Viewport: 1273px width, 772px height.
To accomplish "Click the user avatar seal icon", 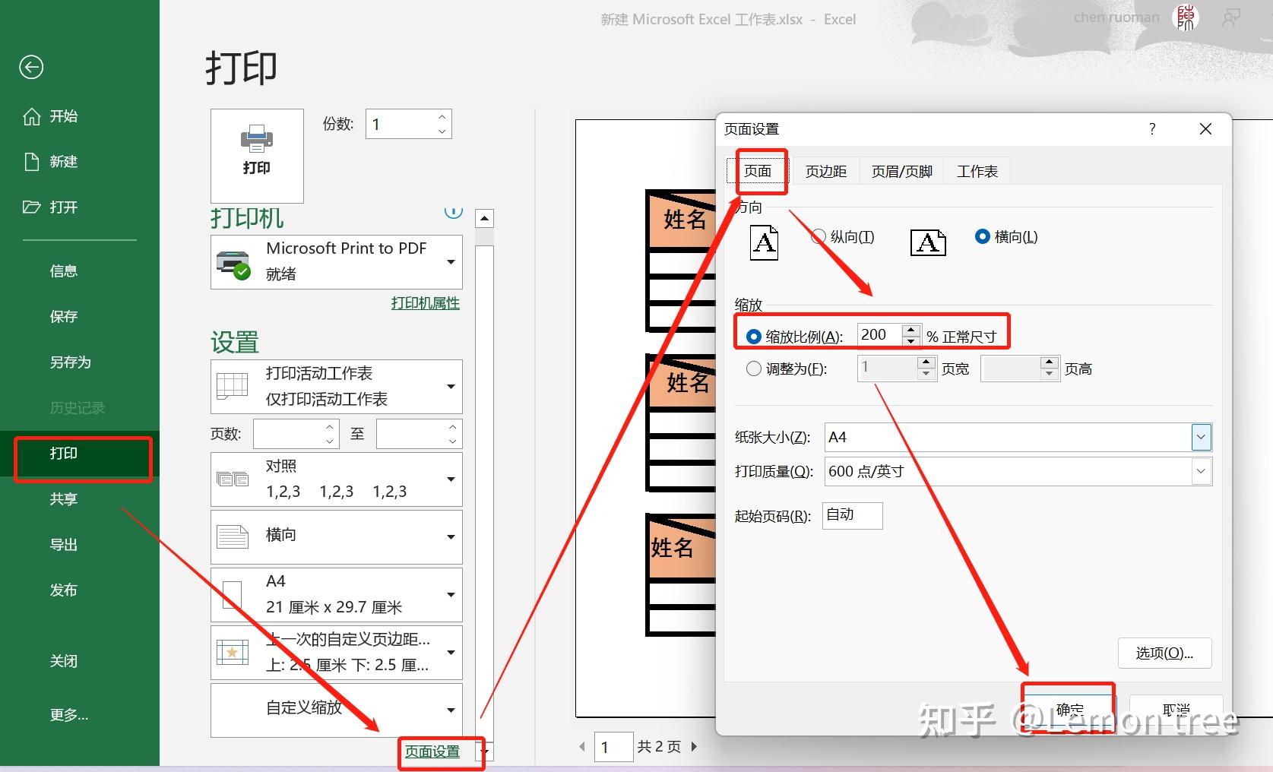I will 1185,17.
